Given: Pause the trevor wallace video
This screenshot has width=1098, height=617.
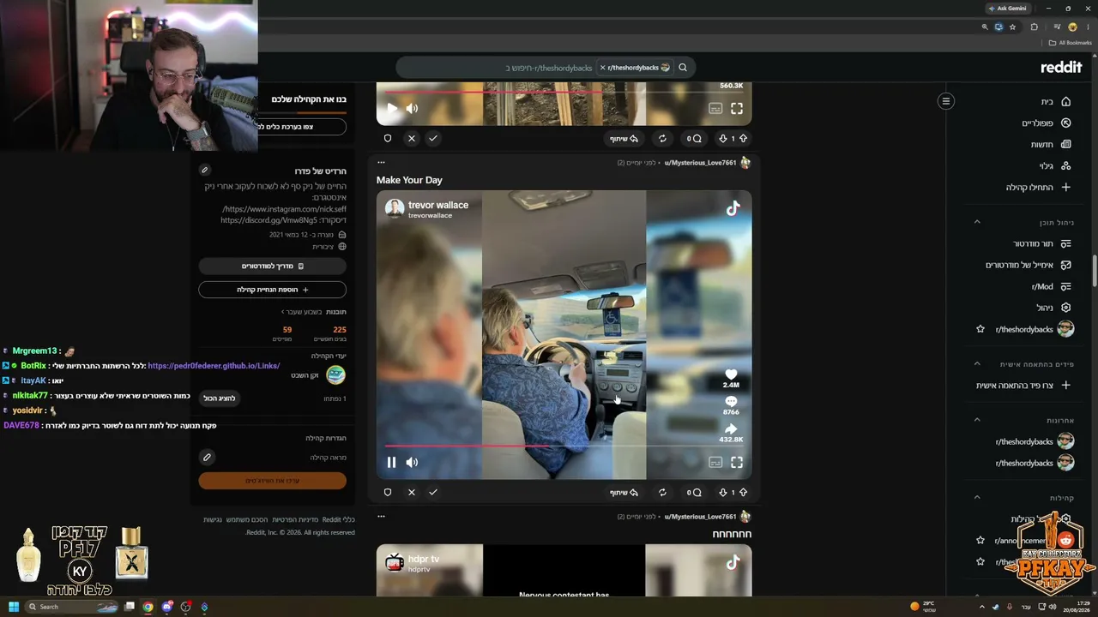Looking at the screenshot, I should [x=391, y=462].
